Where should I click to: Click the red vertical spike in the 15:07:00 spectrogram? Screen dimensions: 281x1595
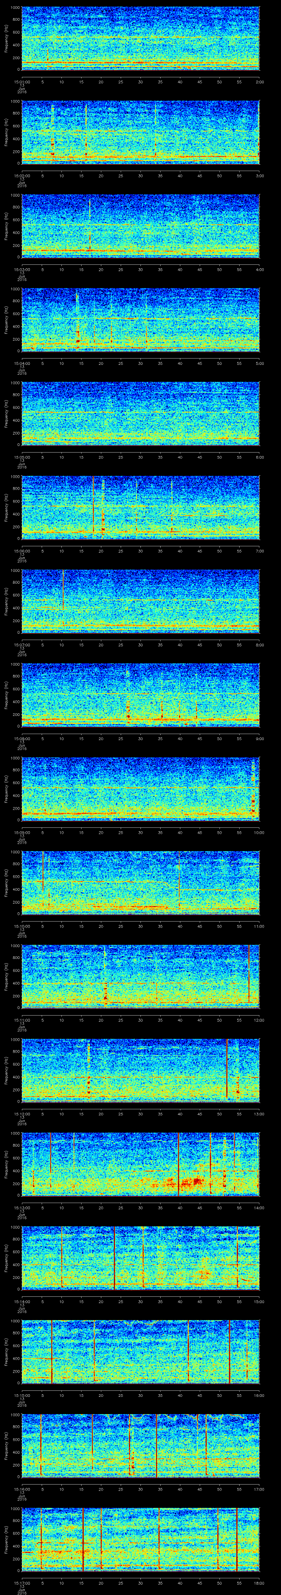(x=63, y=589)
